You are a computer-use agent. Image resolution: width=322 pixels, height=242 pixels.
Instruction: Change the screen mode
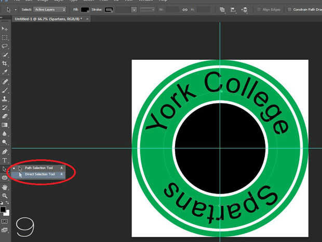(5, 230)
